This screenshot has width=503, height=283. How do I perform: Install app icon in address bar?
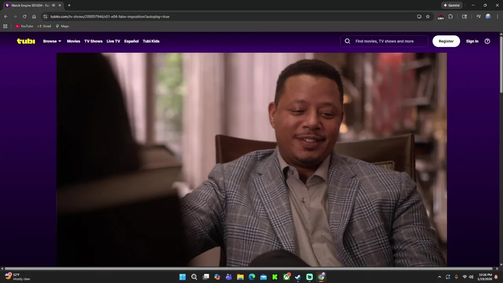pos(419,17)
